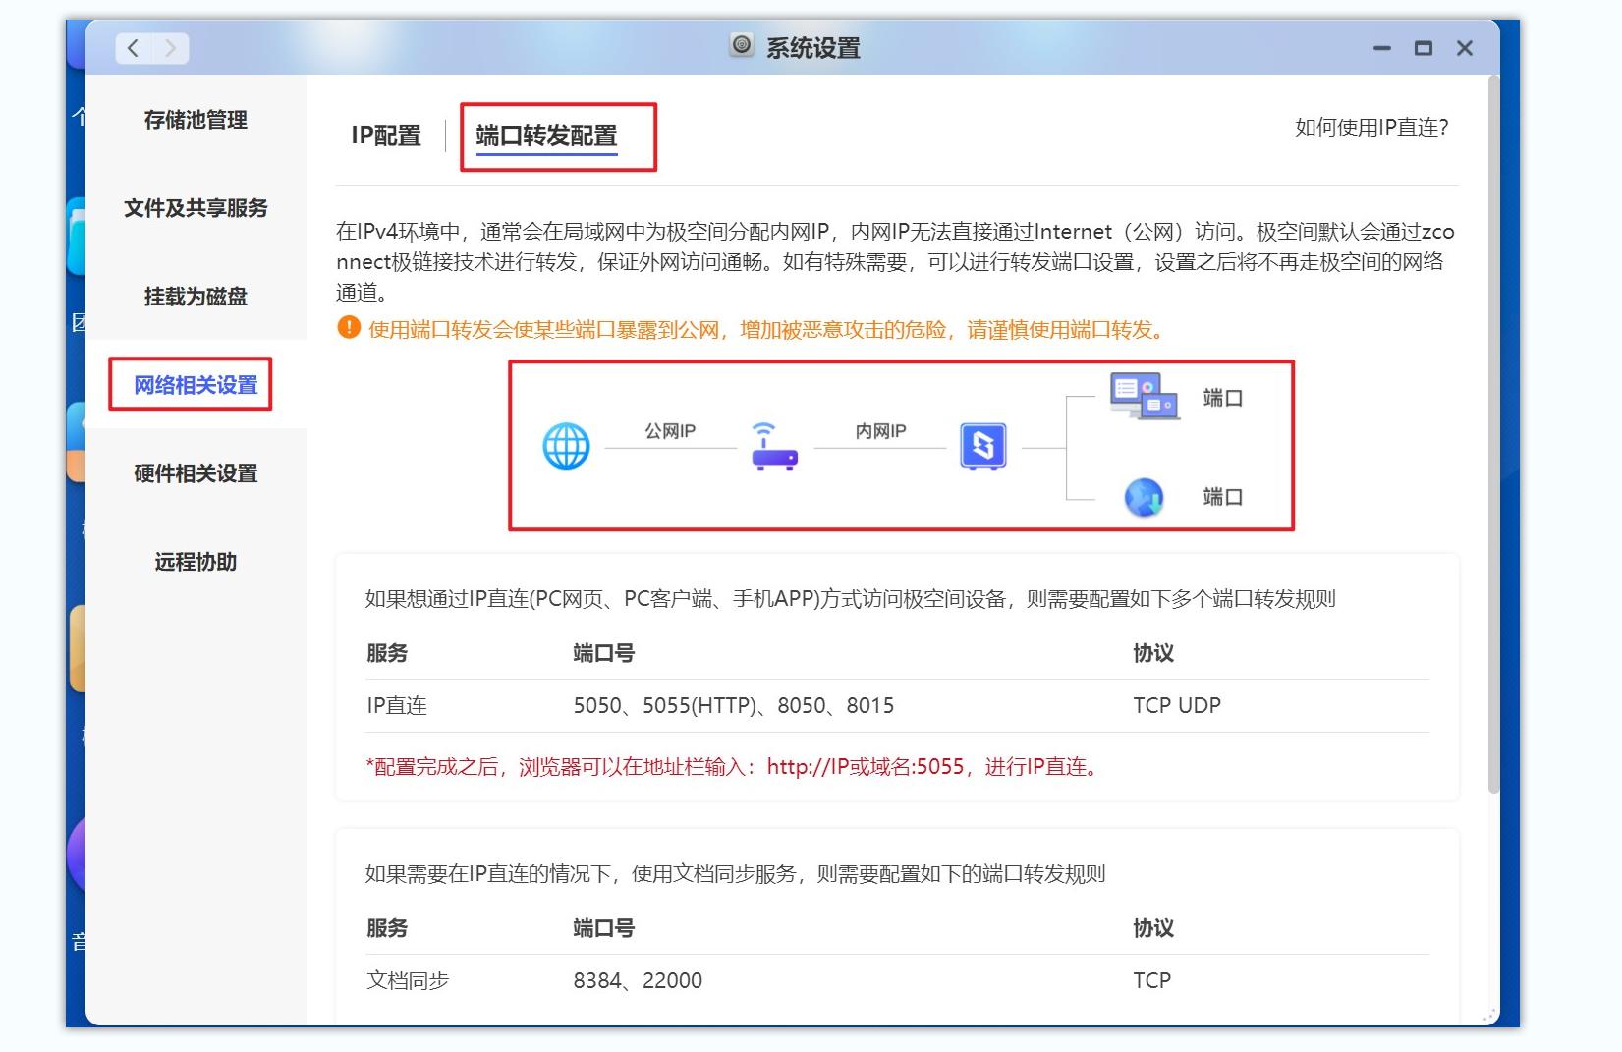The height and width of the screenshot is (1052, 1622).
Task: Click the back navigation arrow
Action: click(x=133, y=47)
